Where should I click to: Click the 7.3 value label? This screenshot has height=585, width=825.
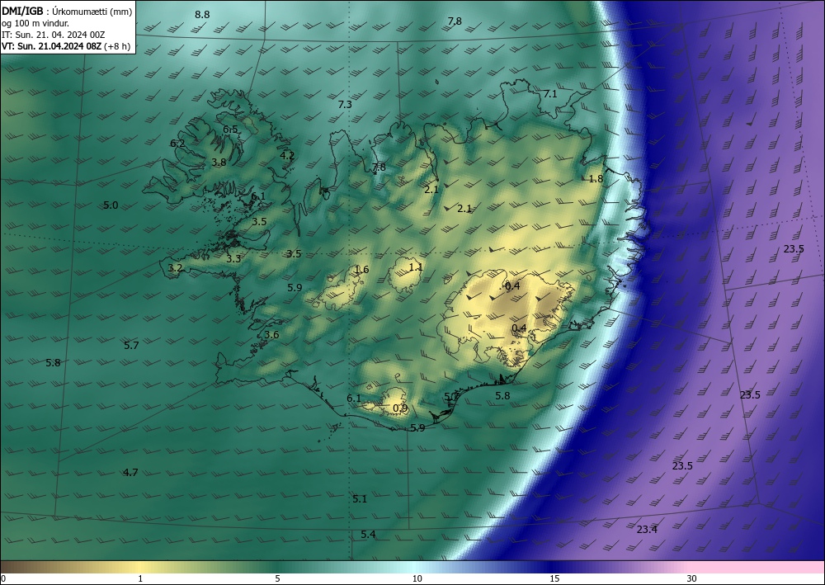(345, 105)
